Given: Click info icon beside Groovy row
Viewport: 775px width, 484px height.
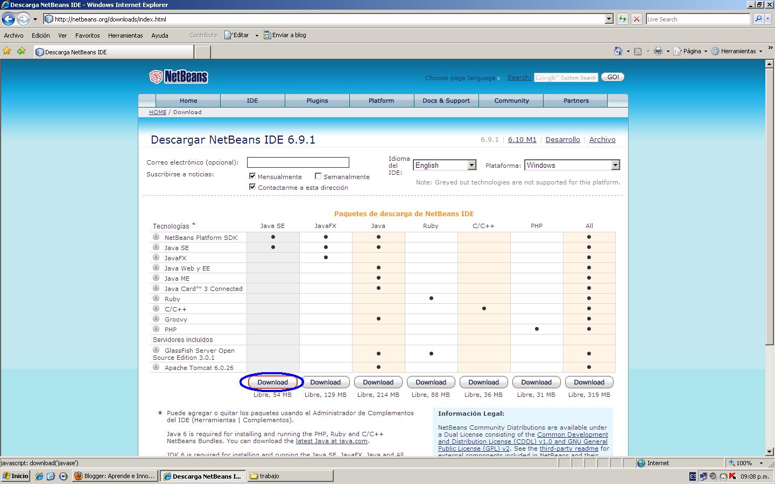Looking at the screenshot, I should (x=156, y=318).
